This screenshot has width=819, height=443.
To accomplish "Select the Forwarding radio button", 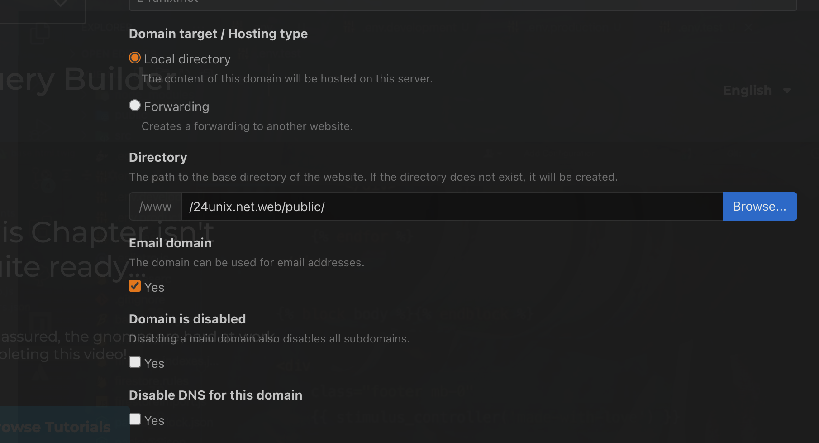I will click(135, 106).
